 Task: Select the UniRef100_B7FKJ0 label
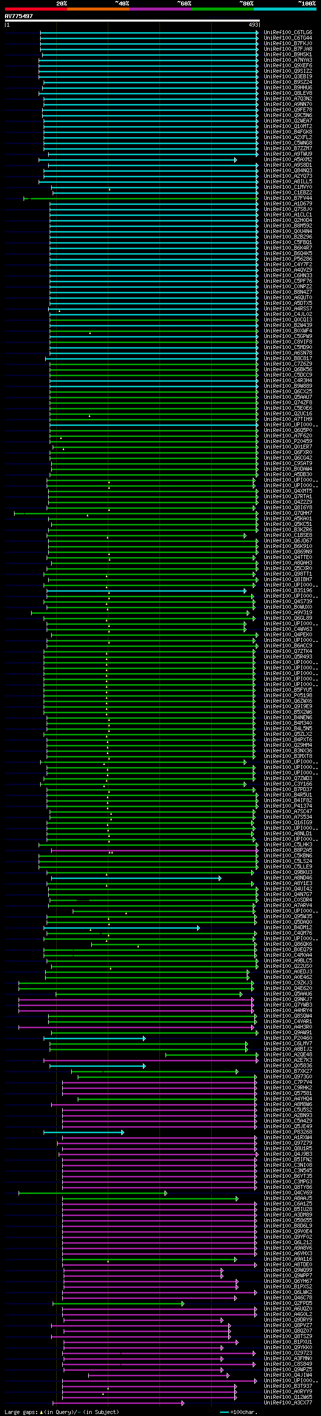287,44
